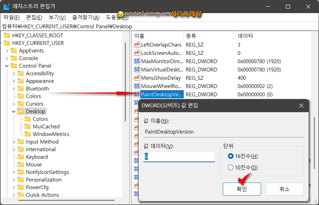This screenshot has width=319, height=205.
Task: Click inside the 값 데이터 input field
Action: tap(179, 156)
